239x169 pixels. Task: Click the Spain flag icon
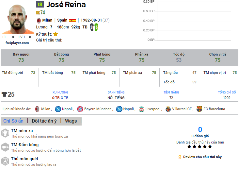[x=72, y=20]
